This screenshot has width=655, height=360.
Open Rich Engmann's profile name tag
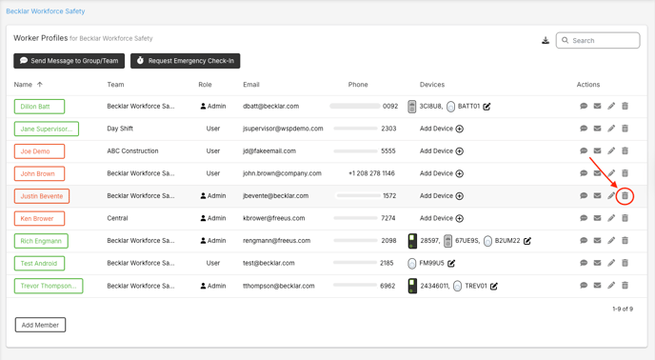coord(41,241)
